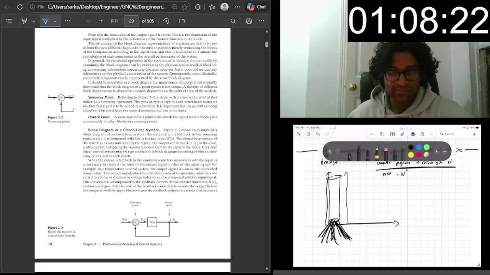Start dictation with the microphone icon
This screenshot has height=275, width=490.
474,134
